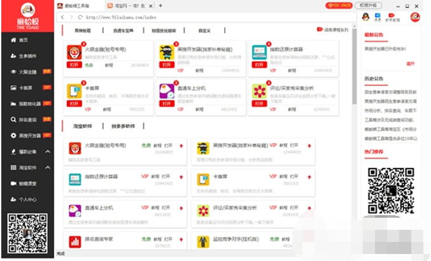The width and height of the screenshot is (431, 261).
Task: Click red 打开 button on 卡首屏 card
Action: point(74,104)
